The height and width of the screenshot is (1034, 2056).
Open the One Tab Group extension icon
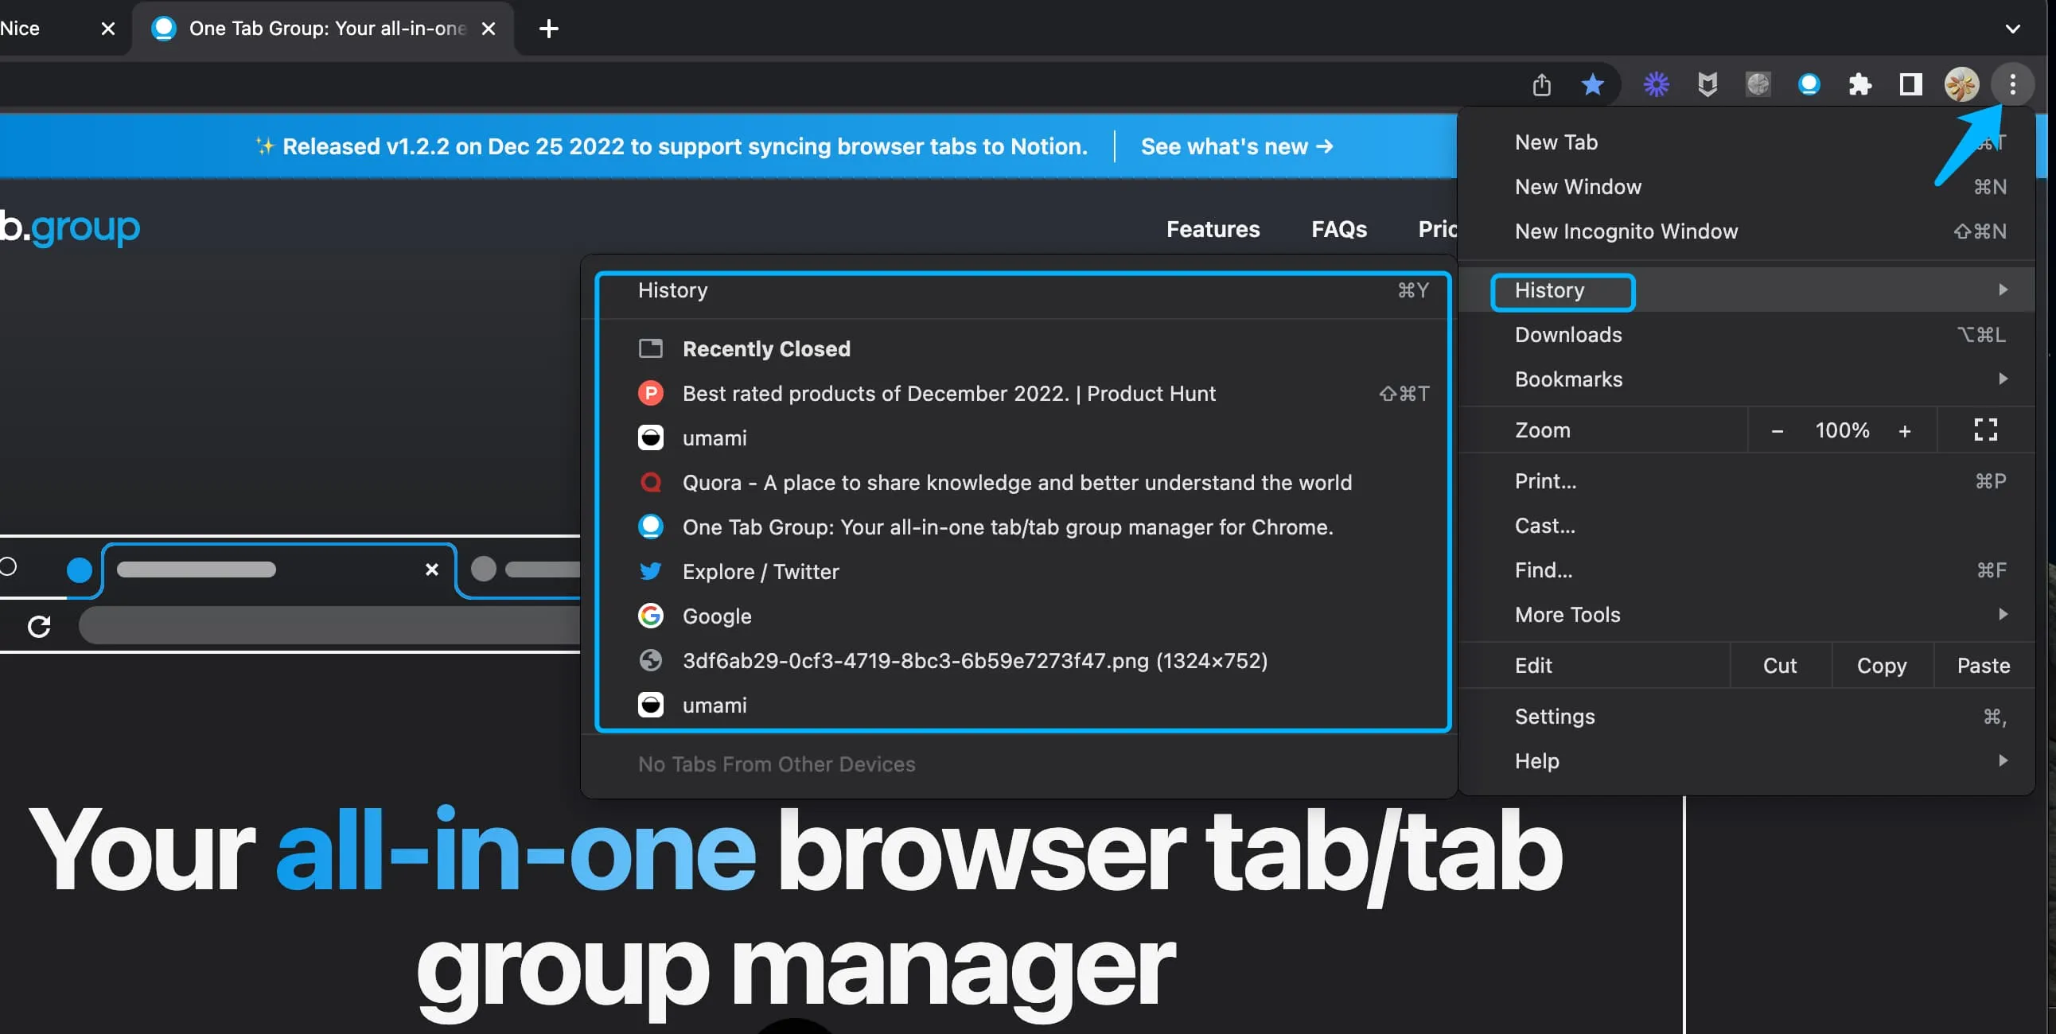1809,84
